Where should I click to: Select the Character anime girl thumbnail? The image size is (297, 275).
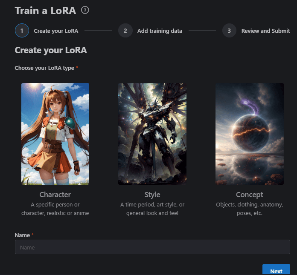[x=55, y=134]
